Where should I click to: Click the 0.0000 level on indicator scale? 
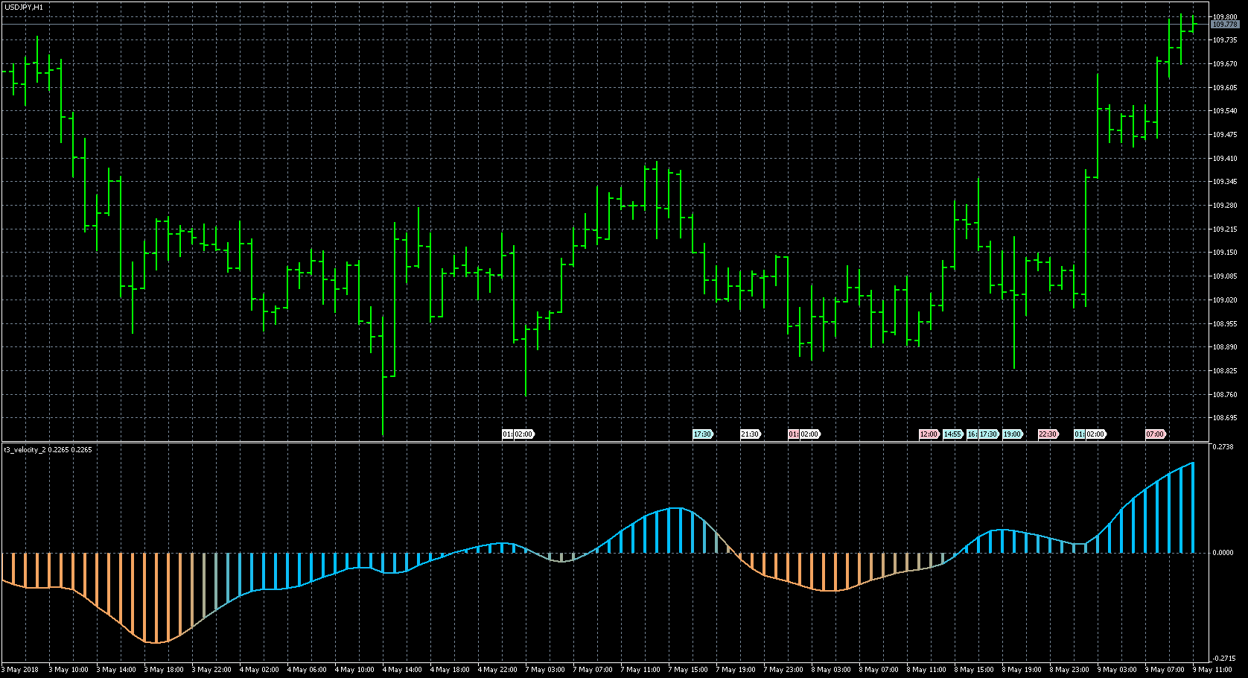(x=1223, y=553)
